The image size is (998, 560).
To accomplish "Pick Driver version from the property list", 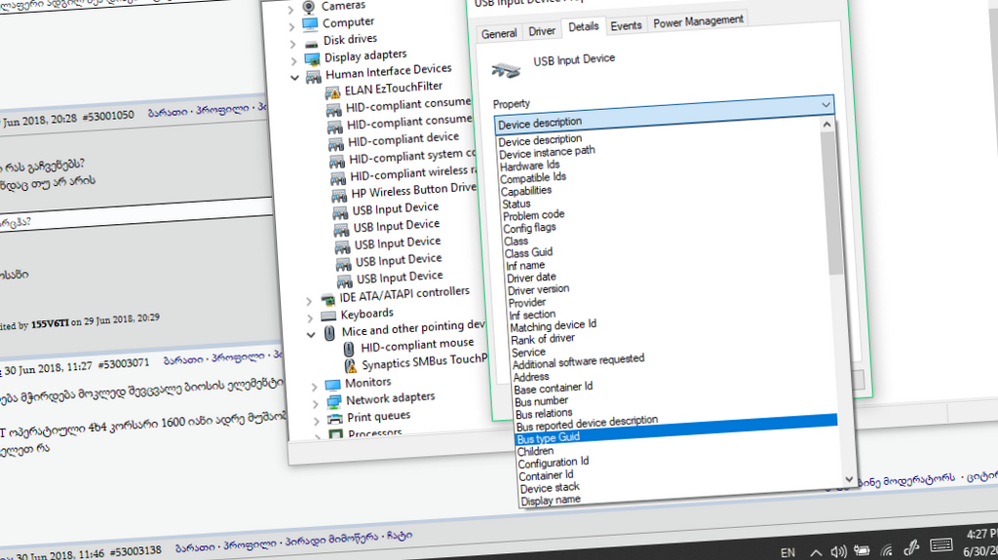I will tap(538, 289).
